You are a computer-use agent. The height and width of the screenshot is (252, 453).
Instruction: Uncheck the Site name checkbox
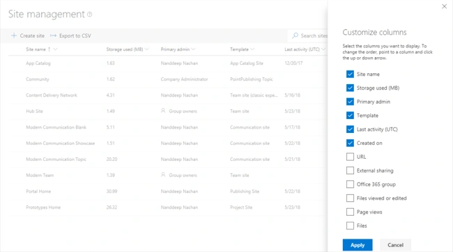pyautogui.click(x=350, y=74)
